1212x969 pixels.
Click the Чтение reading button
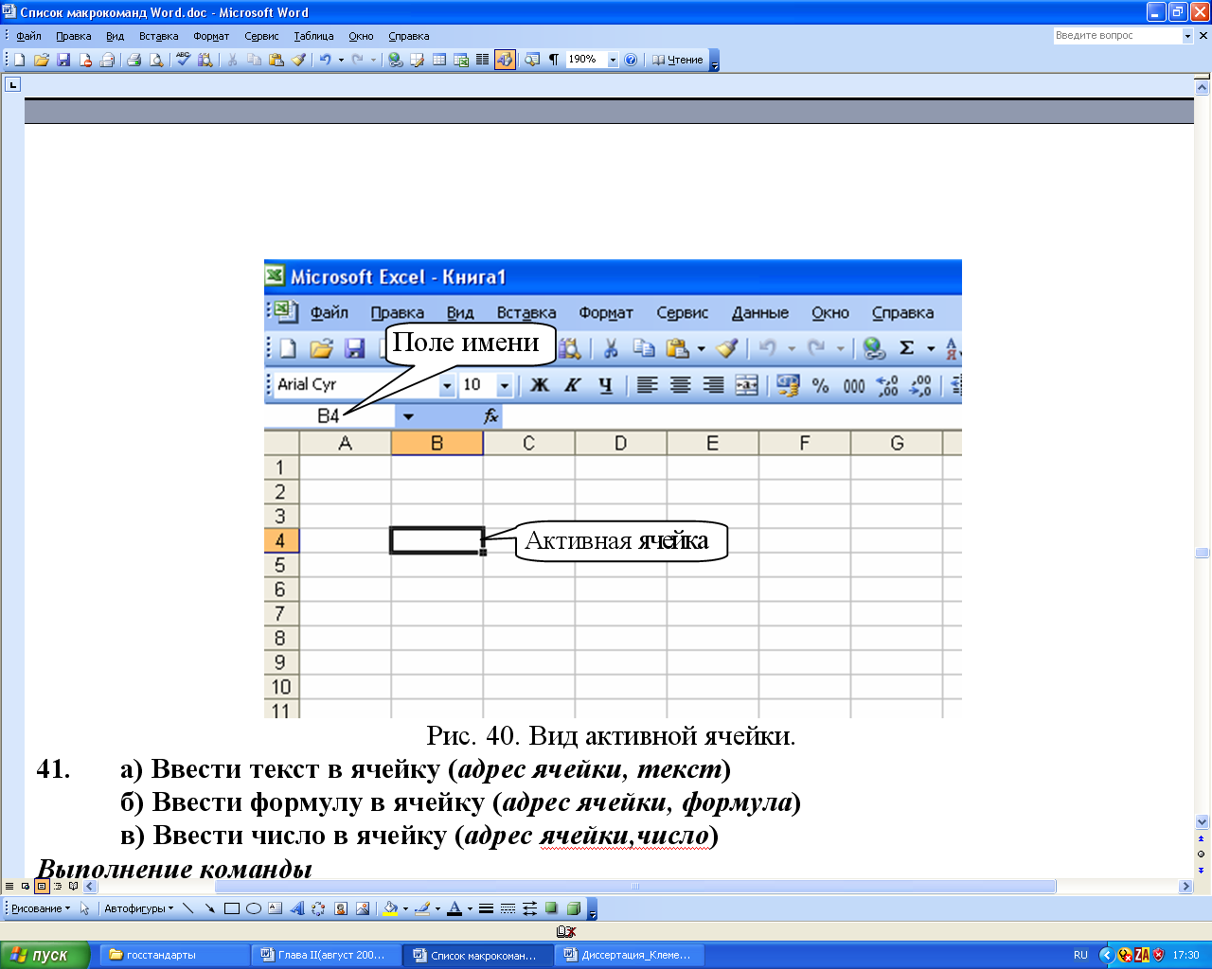tap(677, 60)
